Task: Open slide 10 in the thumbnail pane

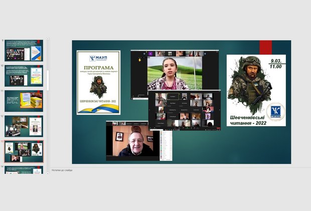Action: click(x=24, y=76)
